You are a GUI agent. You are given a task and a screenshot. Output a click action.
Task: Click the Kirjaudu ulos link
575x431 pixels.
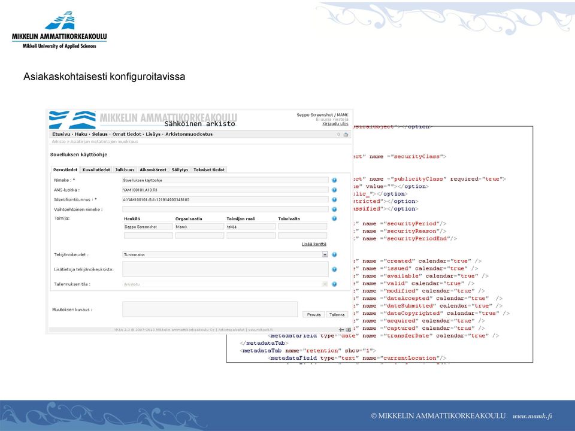335,124
